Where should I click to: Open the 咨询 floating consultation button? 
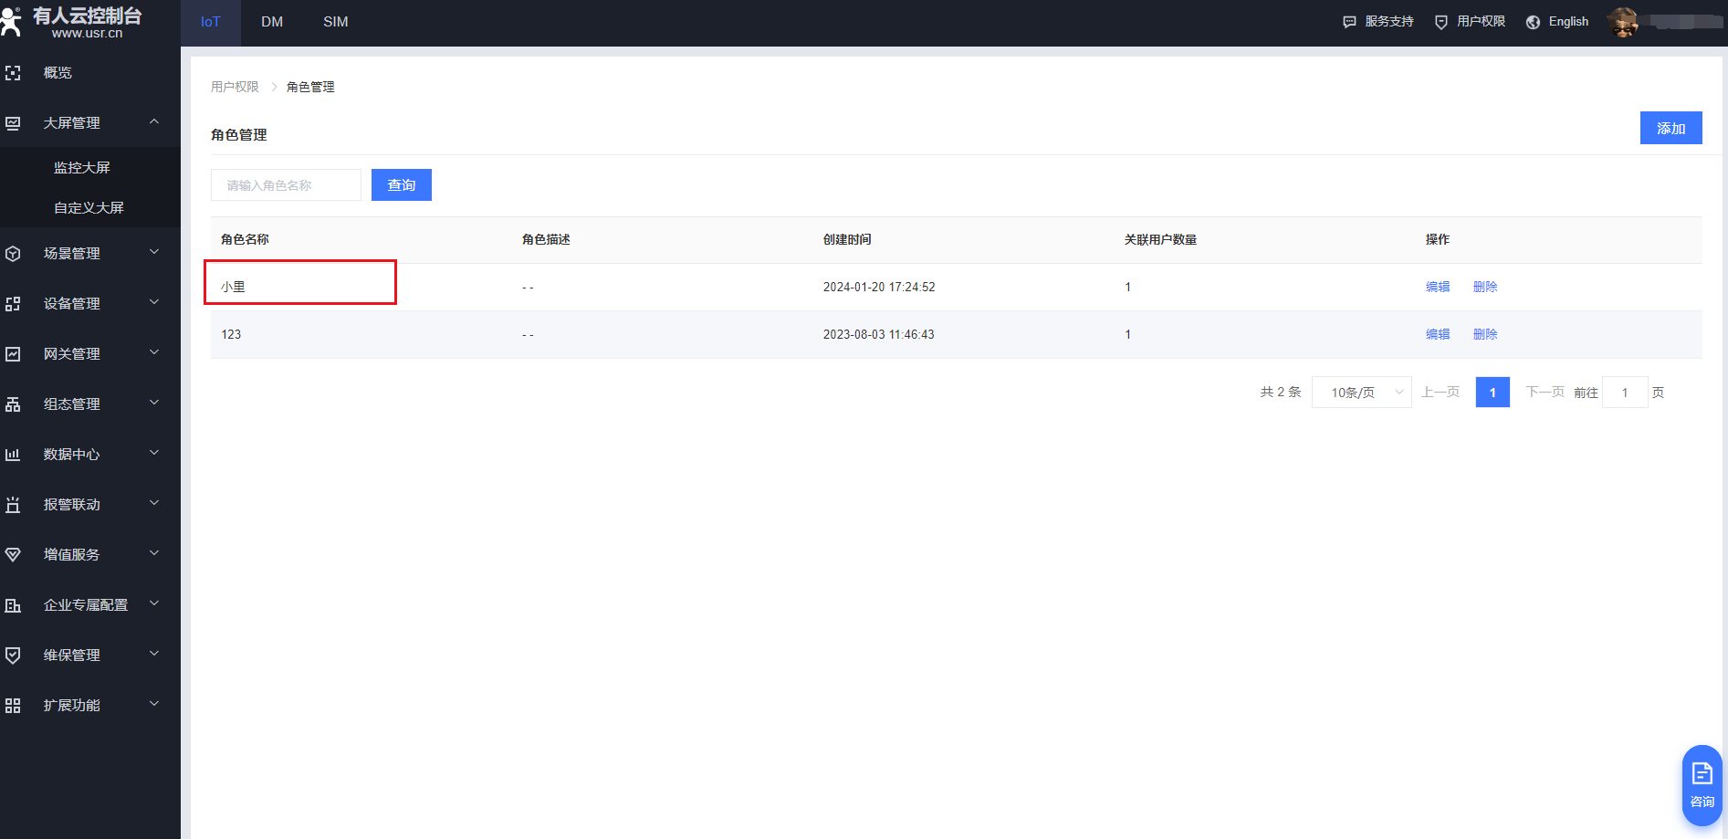click(1702, 785)
